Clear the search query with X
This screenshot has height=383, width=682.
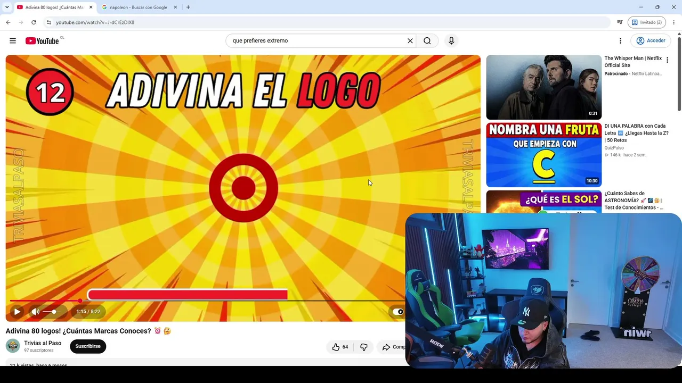[410, 41]
